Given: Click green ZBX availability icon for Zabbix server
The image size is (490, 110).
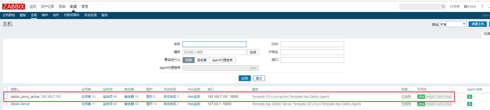Looking at the screenshot, I should tap(421, 104).
